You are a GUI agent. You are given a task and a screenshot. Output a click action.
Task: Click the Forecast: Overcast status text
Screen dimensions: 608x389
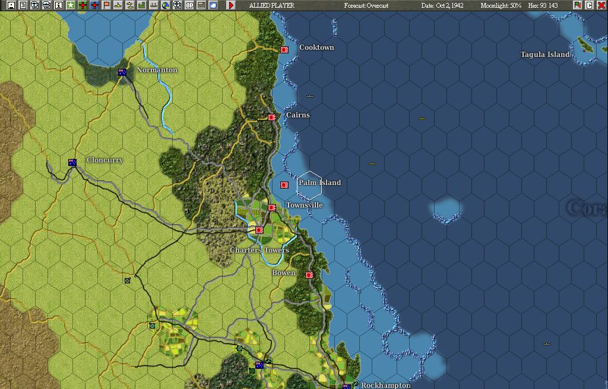(x=366, y=5)
